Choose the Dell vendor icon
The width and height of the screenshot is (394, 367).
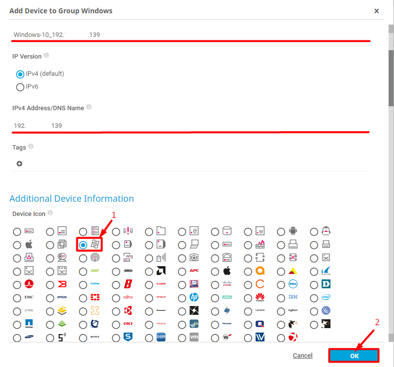pyautogui.click(x=293, y=284)
